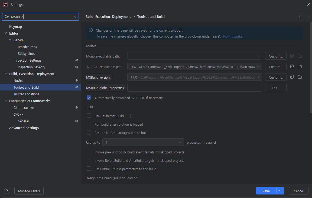Viewport: 312px width, 198px height.
Task: Open C# Interactive settings page
Action: click(24, 108)
